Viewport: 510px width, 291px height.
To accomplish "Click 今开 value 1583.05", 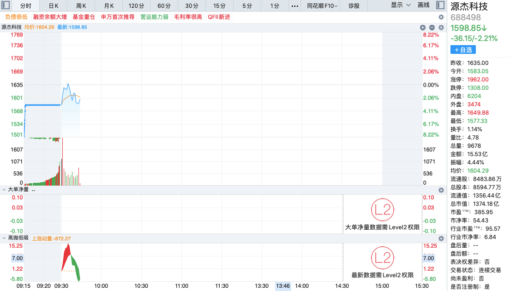I will pyautogui.click(x=478, y=71).
